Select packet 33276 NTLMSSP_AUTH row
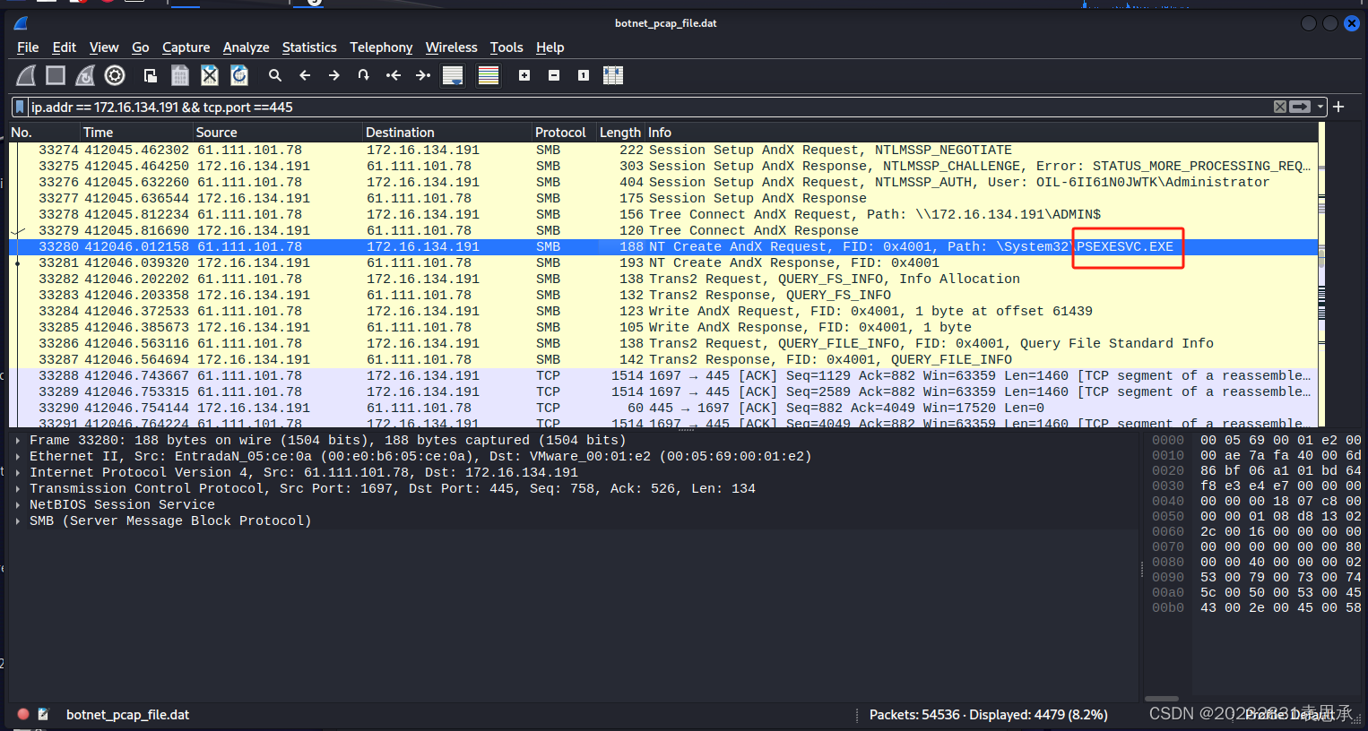 (x=663, y=183)
